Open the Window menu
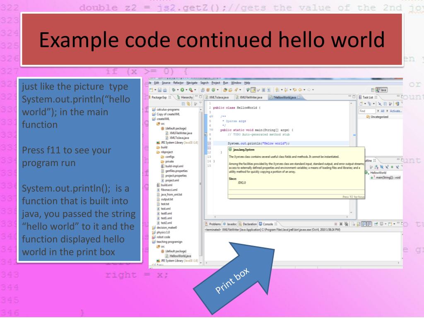Screen dimensions: 424x318 (236, 83)
